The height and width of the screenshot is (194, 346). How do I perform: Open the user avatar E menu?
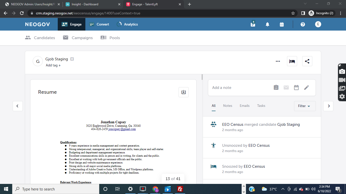pyautogui.click(x=318, y=24)
